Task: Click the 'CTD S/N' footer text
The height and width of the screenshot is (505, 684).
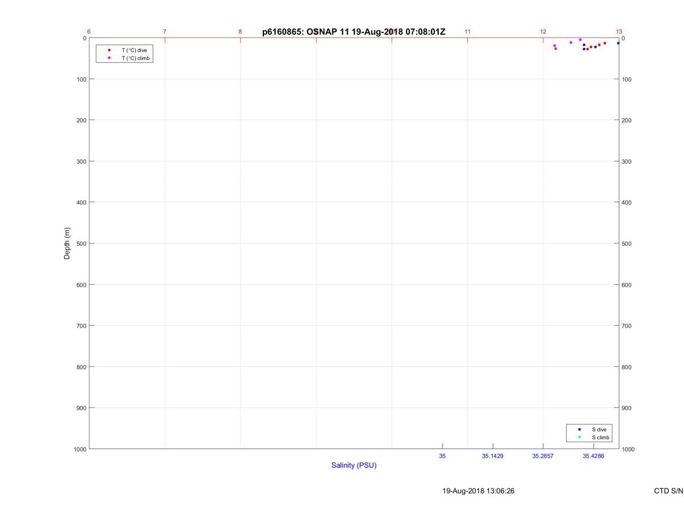Action: click(x=668, y=491)
